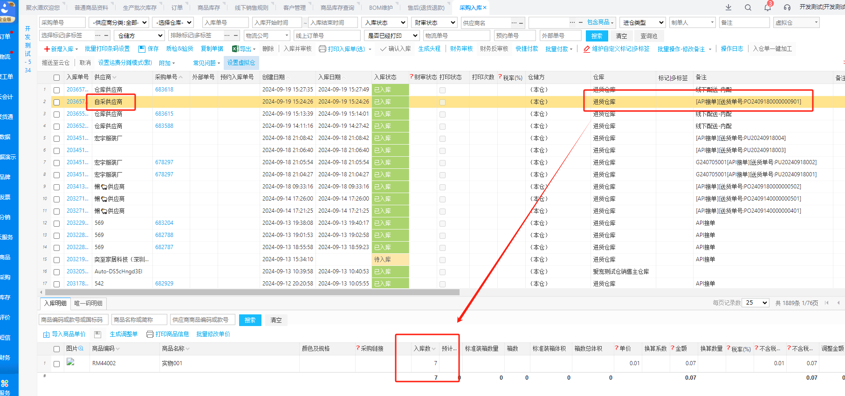Click the 批量修改单价 link

coord(213,334)
